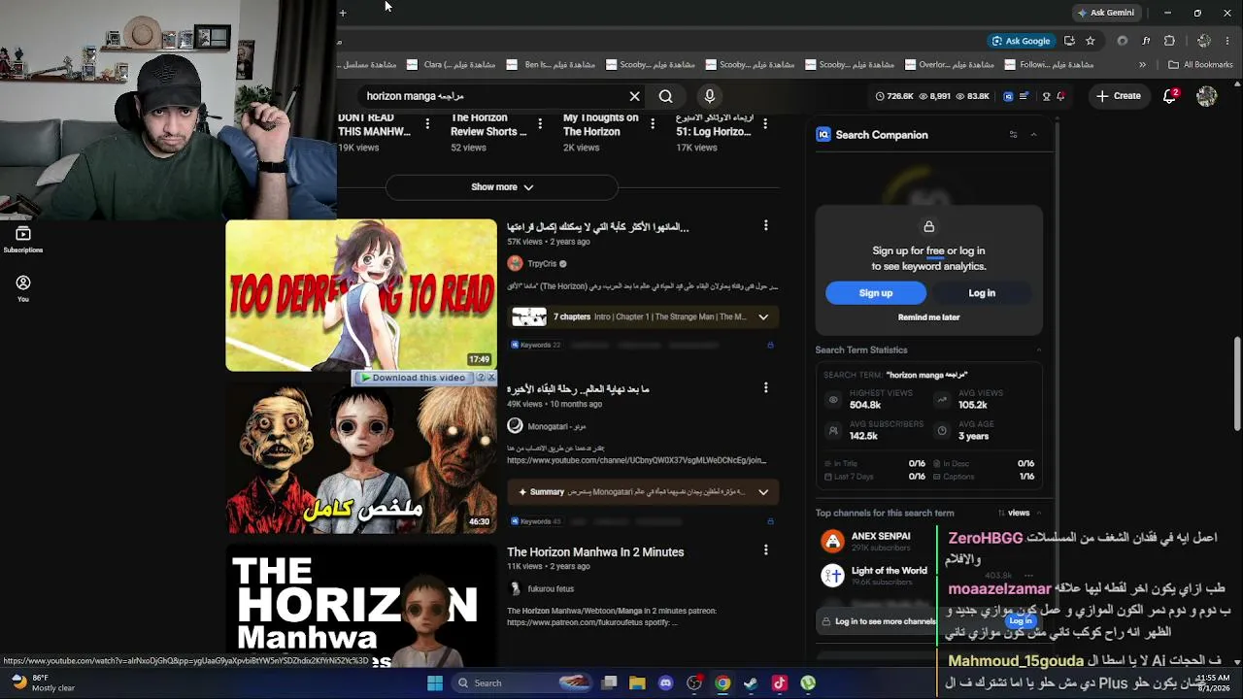Screen dimensions: 1243x699
Task: Open Chrome's three-dot menu
Action: 1228,41
